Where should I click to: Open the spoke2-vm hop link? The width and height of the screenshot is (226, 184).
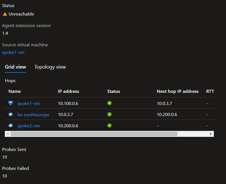pyautogui.click(x=29, y=126)
